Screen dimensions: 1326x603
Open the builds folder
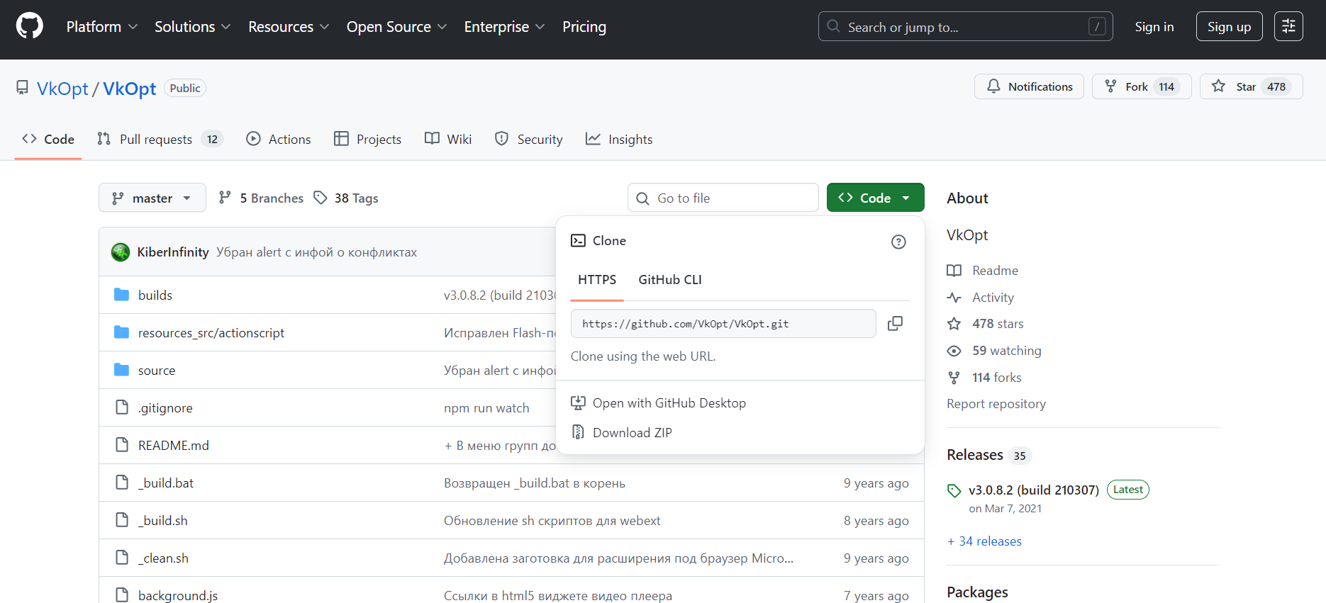[155, 295]
